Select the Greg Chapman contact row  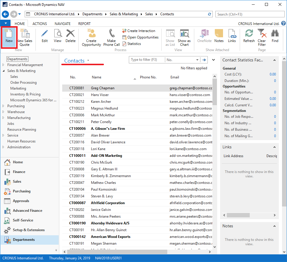pyautogui.click(x=103, y=88)
